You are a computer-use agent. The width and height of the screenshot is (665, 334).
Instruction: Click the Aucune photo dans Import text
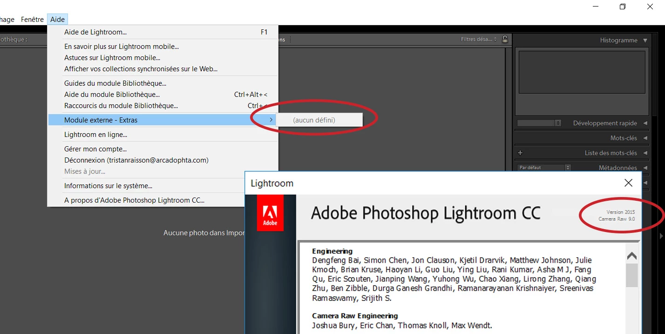(x=204, y=233)
